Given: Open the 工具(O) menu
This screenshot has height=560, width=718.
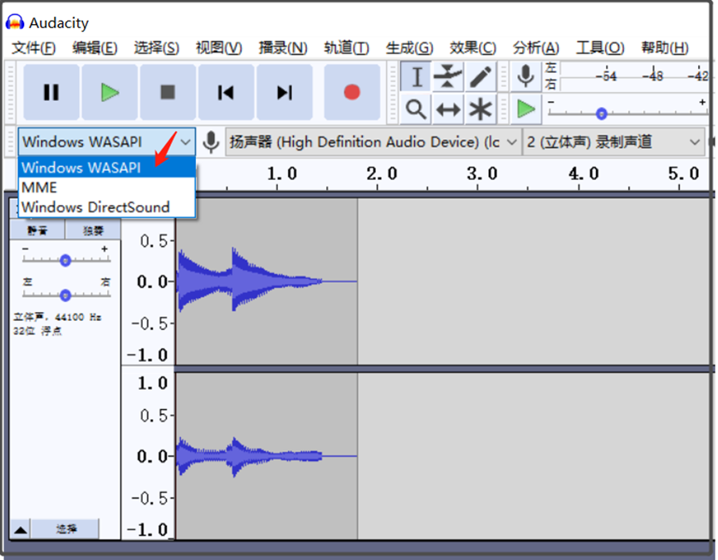Looking at the screenshot, I should tap(600, 47).
